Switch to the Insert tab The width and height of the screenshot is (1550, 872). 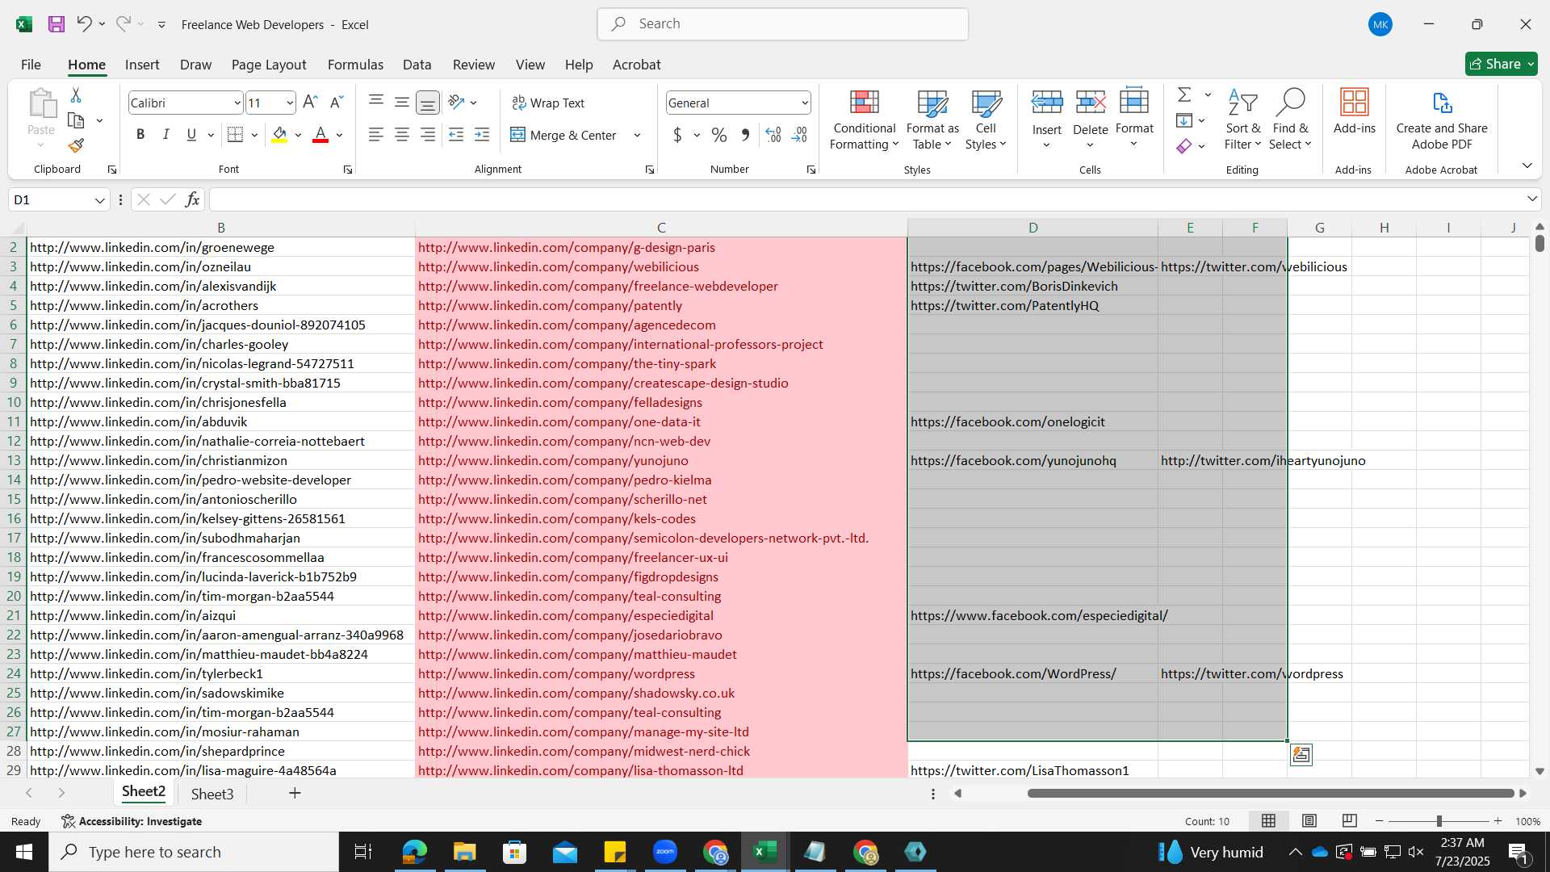click(142, 65)
